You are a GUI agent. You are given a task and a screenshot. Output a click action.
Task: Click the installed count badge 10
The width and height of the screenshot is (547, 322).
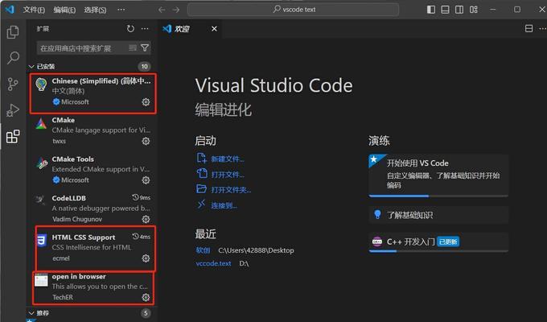[145, 66]
